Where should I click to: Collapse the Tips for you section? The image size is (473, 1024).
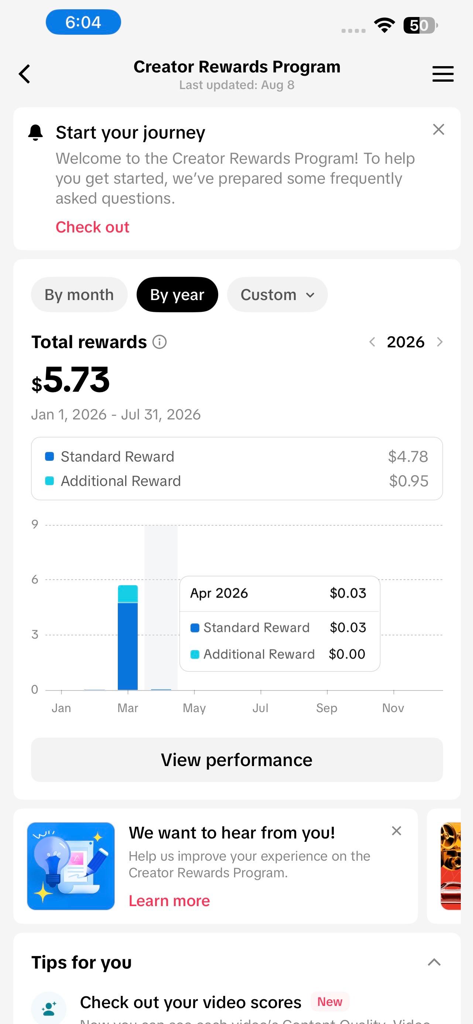click(434, 962)
